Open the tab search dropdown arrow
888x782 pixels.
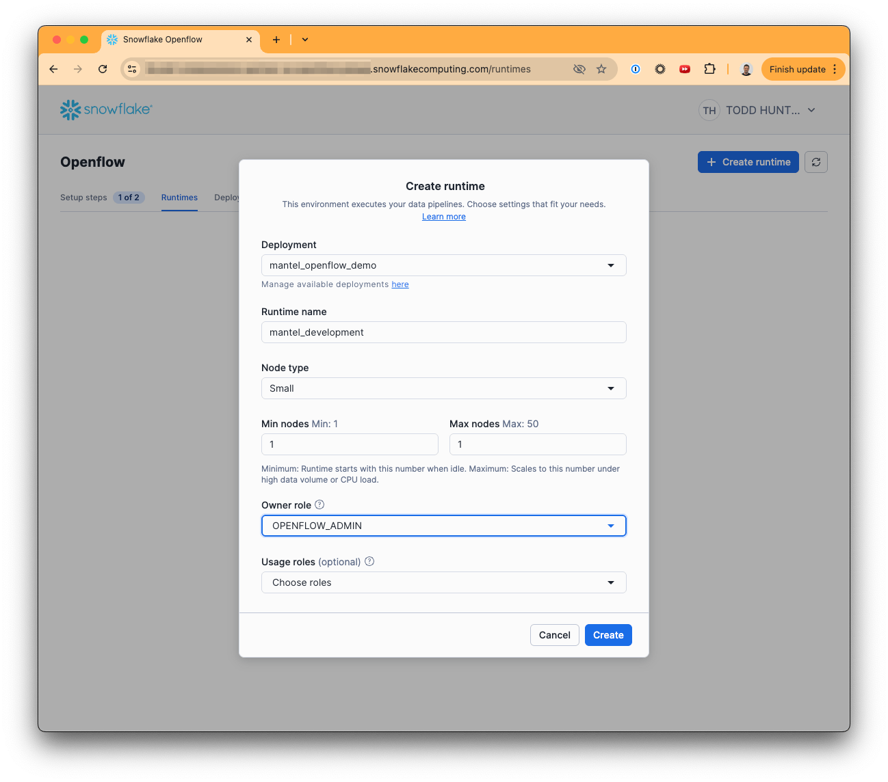[x=305, y=40]
